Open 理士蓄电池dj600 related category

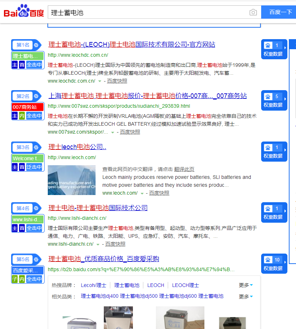point(178,296)
